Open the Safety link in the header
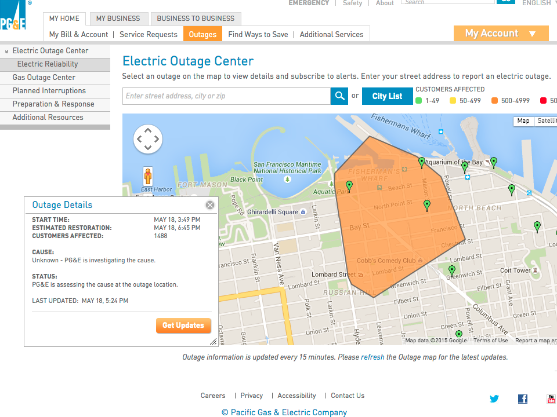 pyautogui.click(x=352, y=3)
